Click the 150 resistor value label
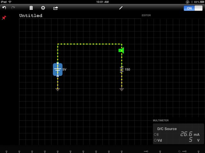Viewport: 205px width, 153px height. pos(127,69)
